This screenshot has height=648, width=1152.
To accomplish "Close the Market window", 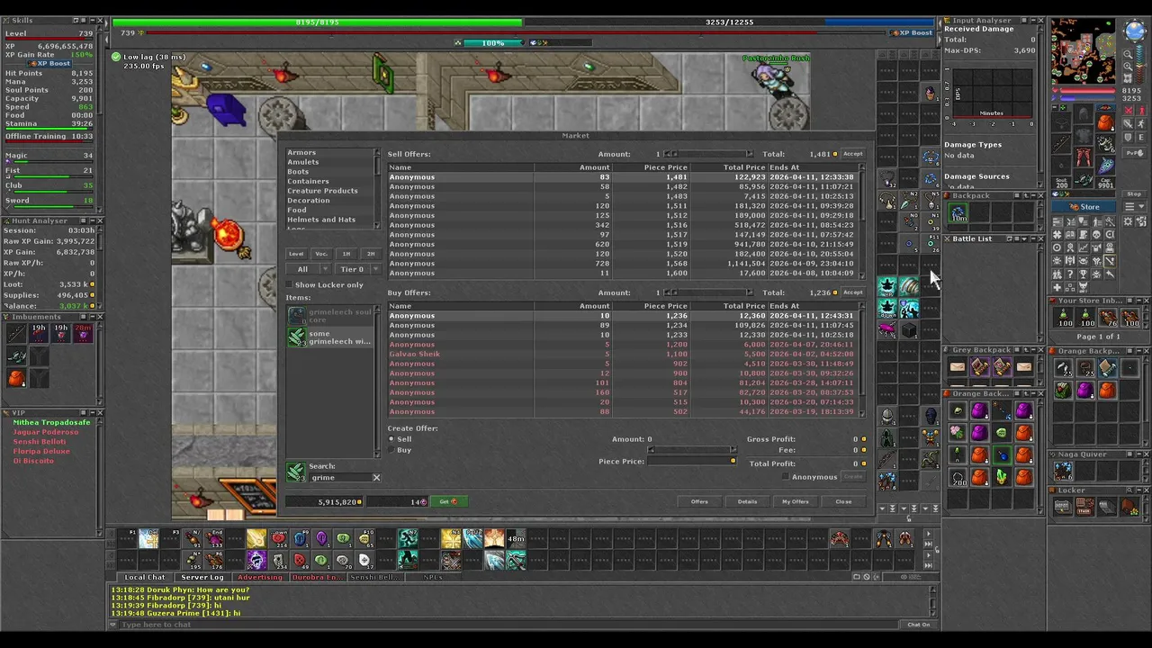I will 843,501.
